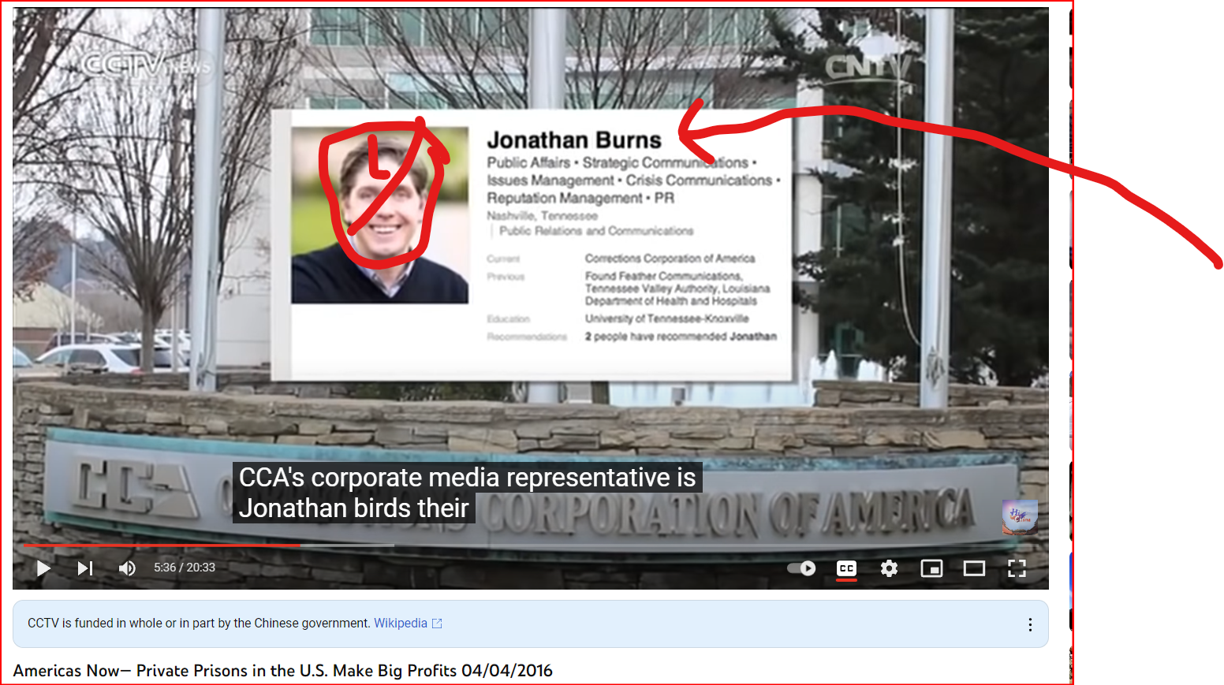1224x685 pixels.
Task: Click the channel watermark in the video corner
Action: click(x=1020, y=517)
